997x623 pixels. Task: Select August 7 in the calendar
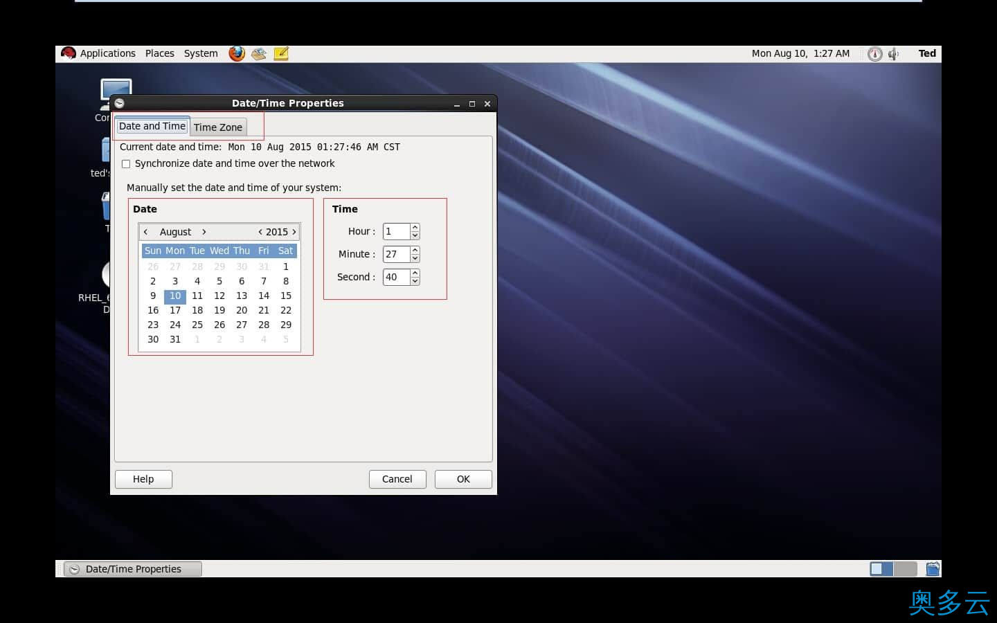click(264, 281)
